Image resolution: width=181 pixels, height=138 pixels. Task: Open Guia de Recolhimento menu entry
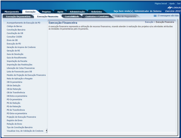click(17, 57)
